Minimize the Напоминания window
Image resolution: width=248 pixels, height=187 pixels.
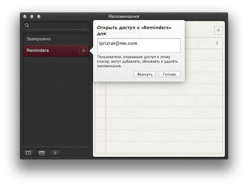(x=32, y=16)
